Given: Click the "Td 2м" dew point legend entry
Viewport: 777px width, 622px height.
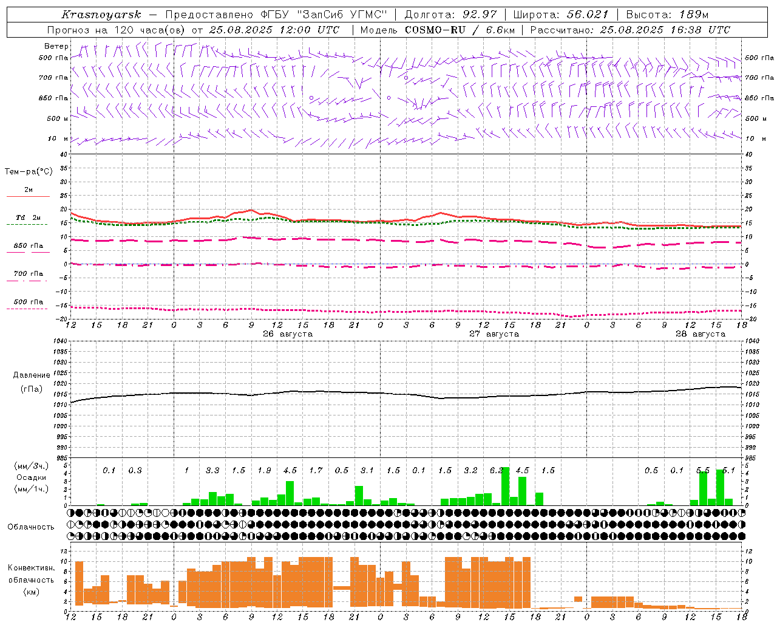Looking at the screenshot, I should tap(28, 218).
